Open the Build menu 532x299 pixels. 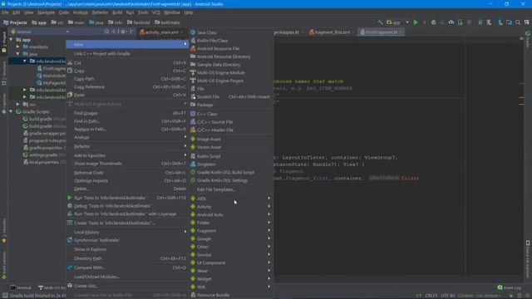(x=117, y=12)
